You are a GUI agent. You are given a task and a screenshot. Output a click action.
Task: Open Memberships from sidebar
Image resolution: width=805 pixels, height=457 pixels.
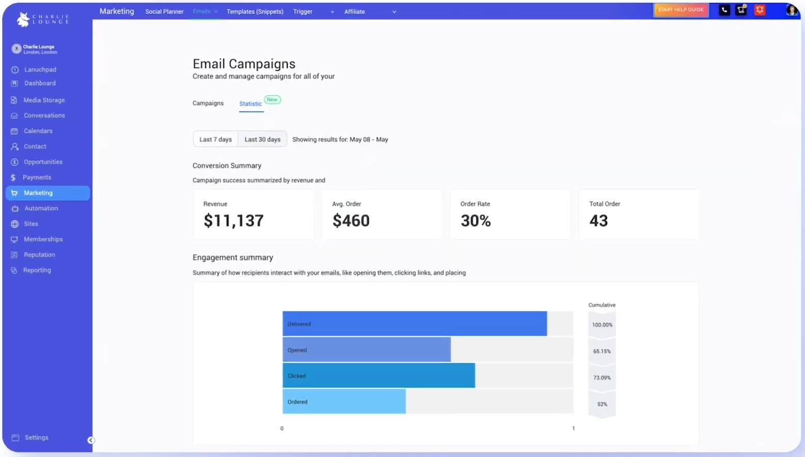pyautogui.click(x=43, y=239)
